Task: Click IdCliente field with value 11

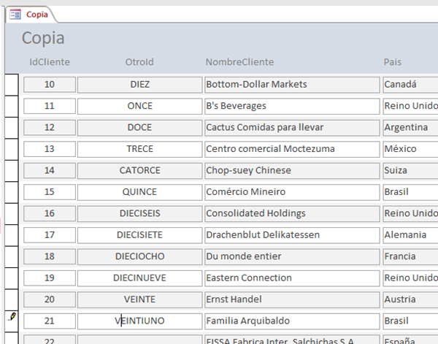Action: tap(50, 106)
